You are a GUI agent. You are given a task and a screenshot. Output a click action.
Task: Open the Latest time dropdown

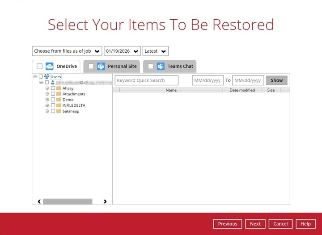(156, 51)
